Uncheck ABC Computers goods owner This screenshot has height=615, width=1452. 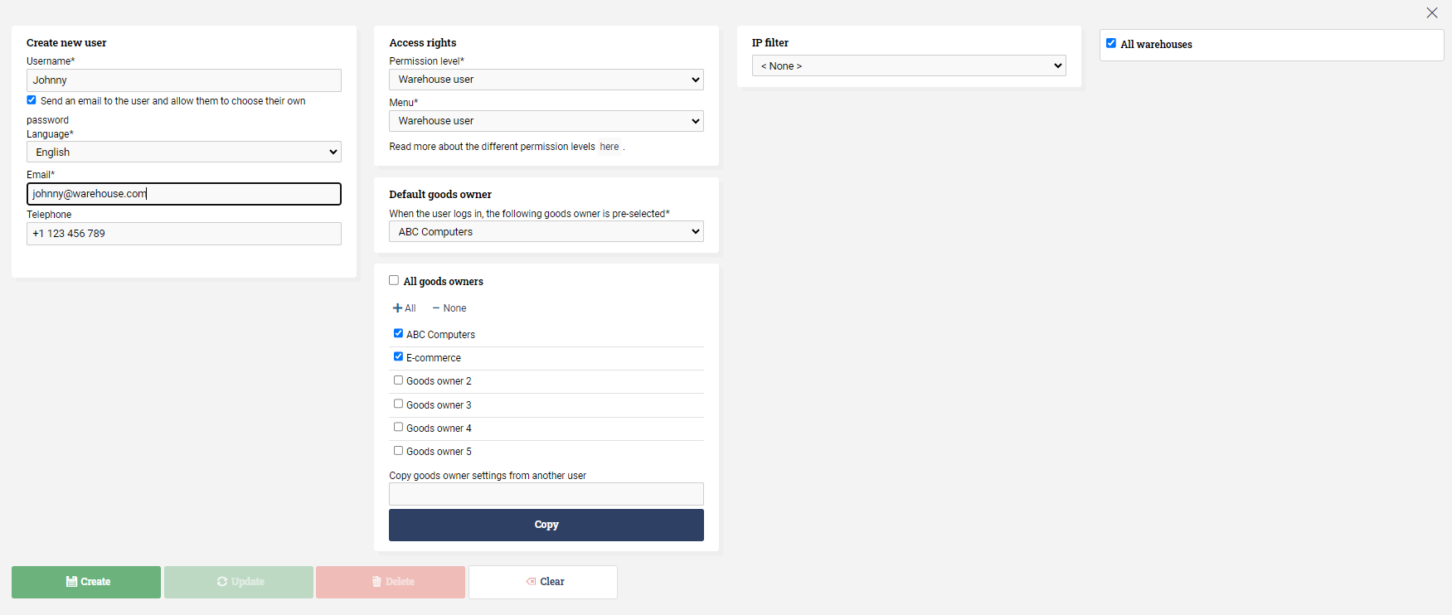point(398,333)
